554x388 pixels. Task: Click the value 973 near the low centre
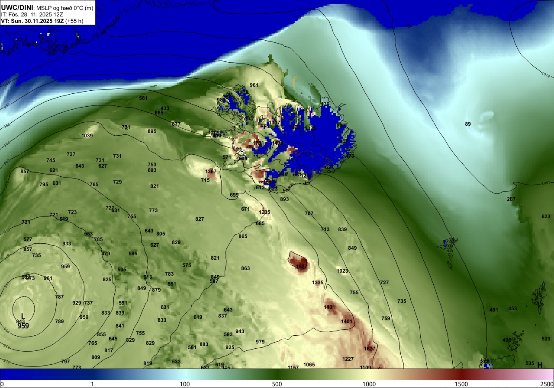(30, 278)
